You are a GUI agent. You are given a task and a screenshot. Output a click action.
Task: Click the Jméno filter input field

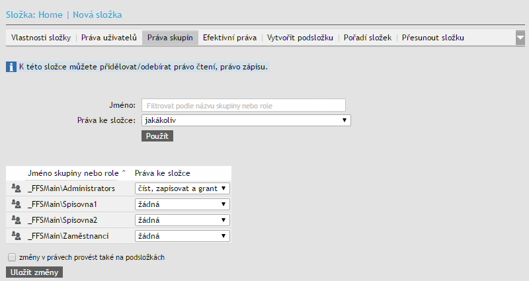tap(243, 105)
